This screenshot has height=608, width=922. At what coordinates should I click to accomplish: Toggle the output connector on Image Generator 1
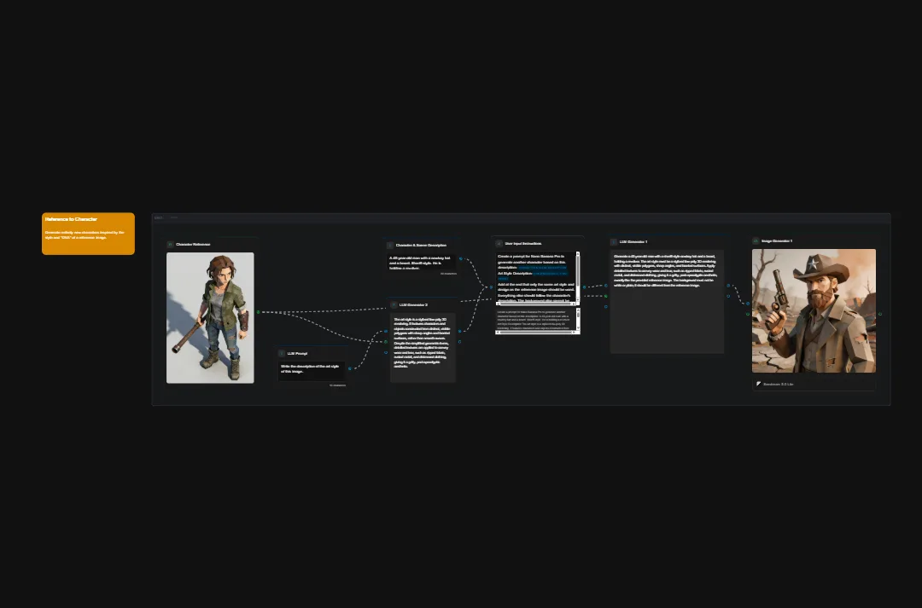tap(880, 314)
